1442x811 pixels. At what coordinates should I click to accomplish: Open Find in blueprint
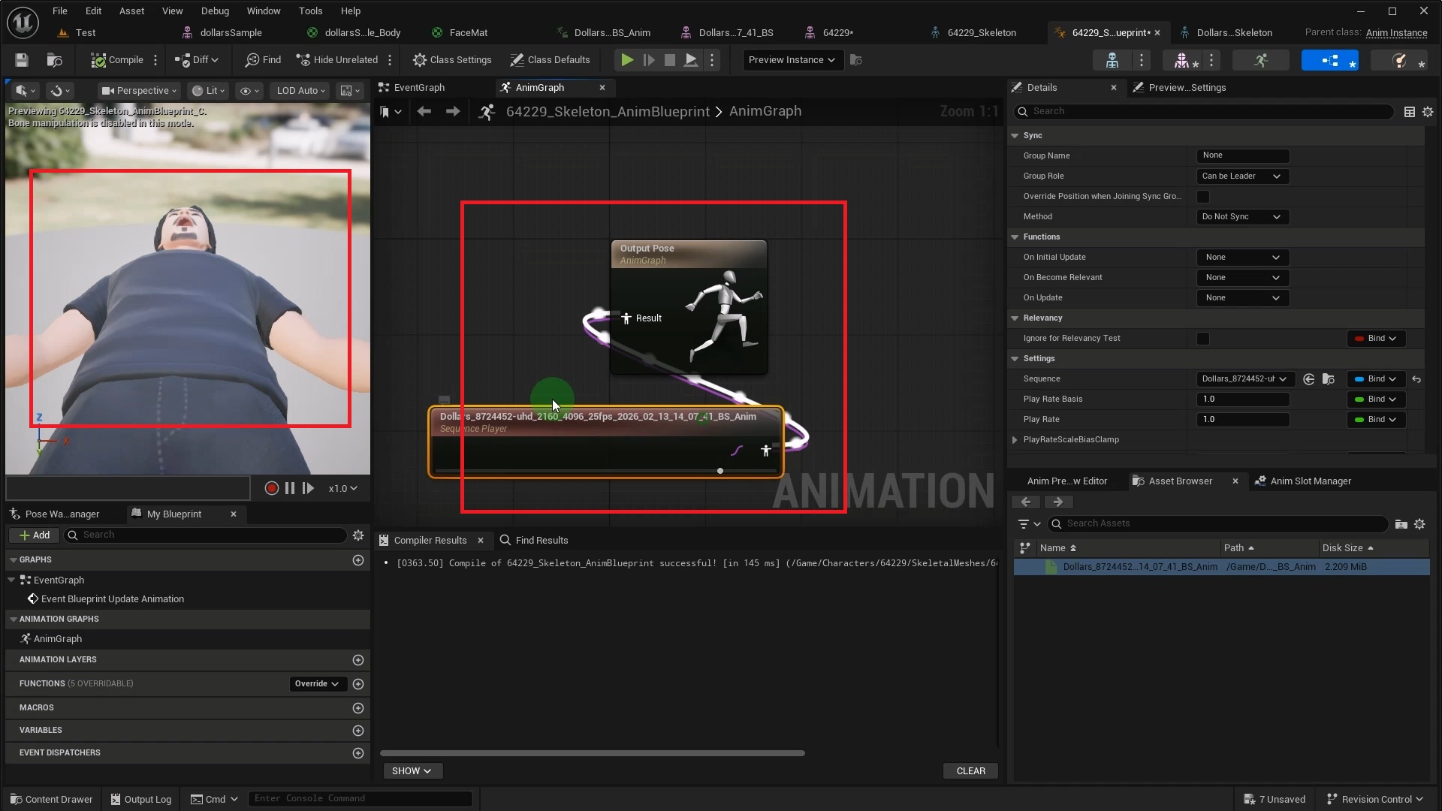click(261, 59)
